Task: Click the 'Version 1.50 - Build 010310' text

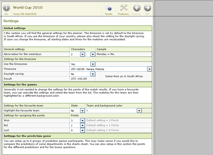Action: click(x=25, y=14)
